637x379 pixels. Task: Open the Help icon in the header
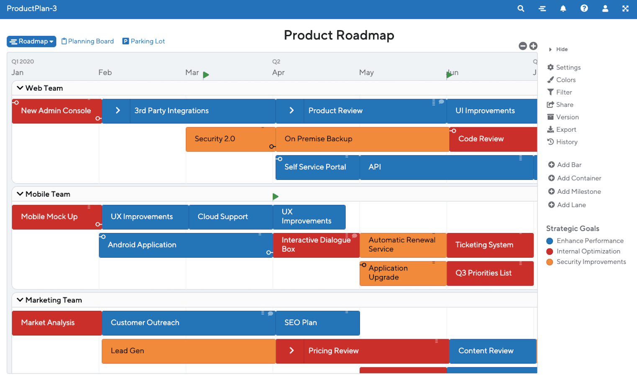click(584, 8)
